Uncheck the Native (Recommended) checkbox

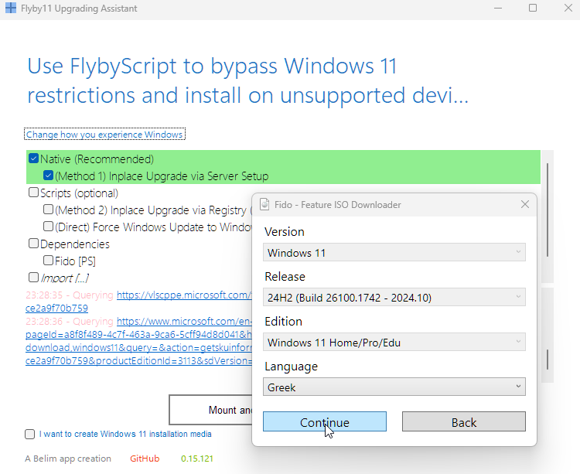pos(33,159)
